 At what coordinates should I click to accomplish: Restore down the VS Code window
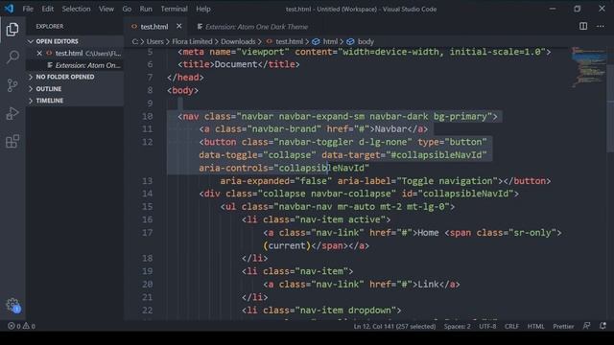pyautogui.click(x=578, y=9)
